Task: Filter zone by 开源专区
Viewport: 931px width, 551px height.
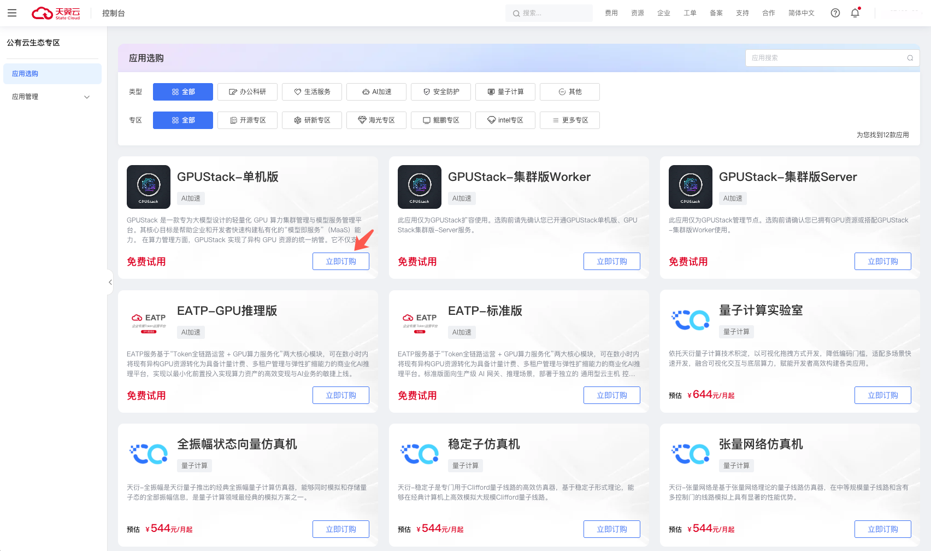Action: (x=248, y=120)
